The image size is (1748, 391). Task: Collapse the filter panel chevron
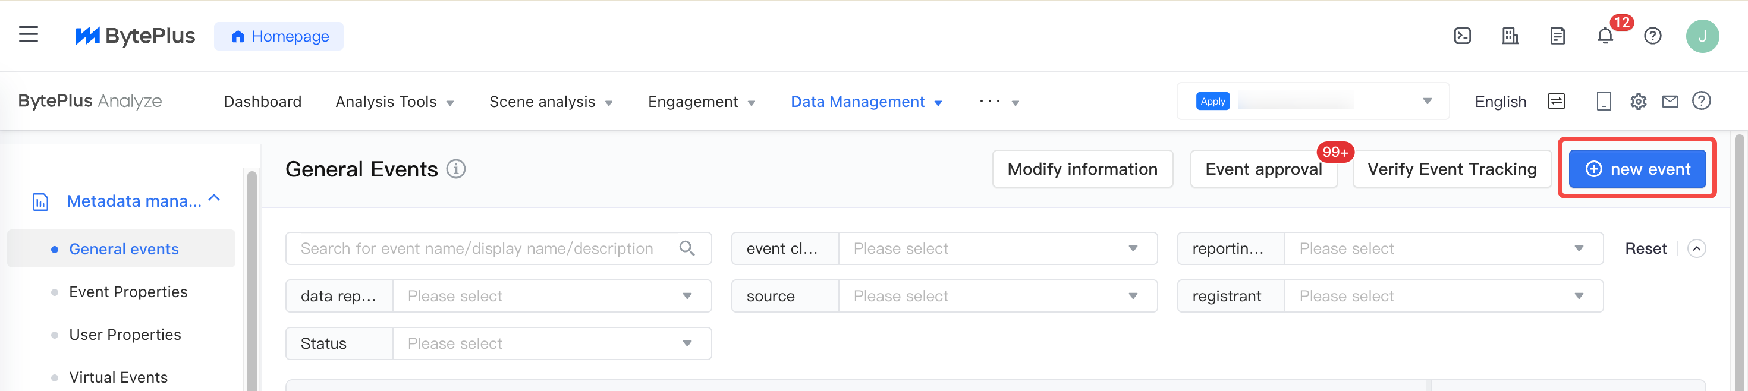[1696, 249]
